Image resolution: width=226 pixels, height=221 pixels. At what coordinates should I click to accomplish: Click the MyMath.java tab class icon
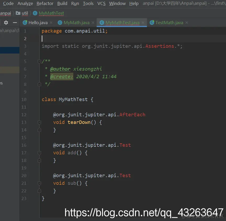(x=60, y=23)
